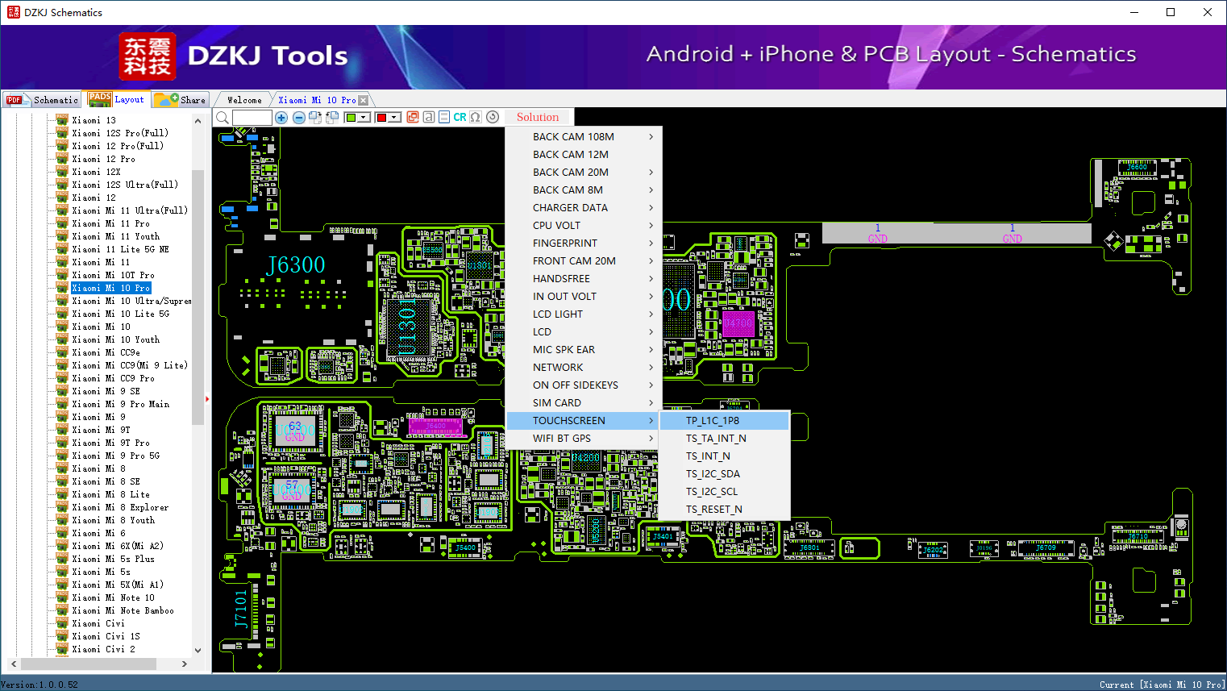Click the Omega resistance icon
1227x691 pixels.
click(x=476, y=117)
